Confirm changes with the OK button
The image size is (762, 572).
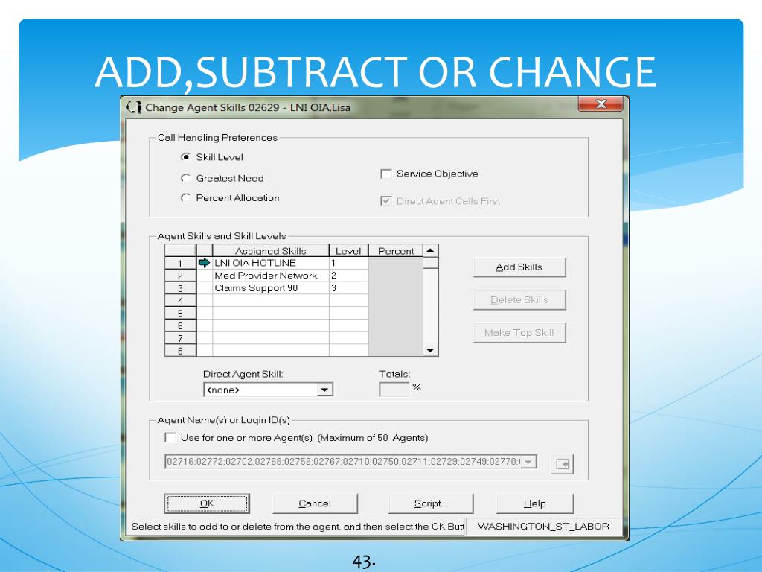(x=207, y=503)
